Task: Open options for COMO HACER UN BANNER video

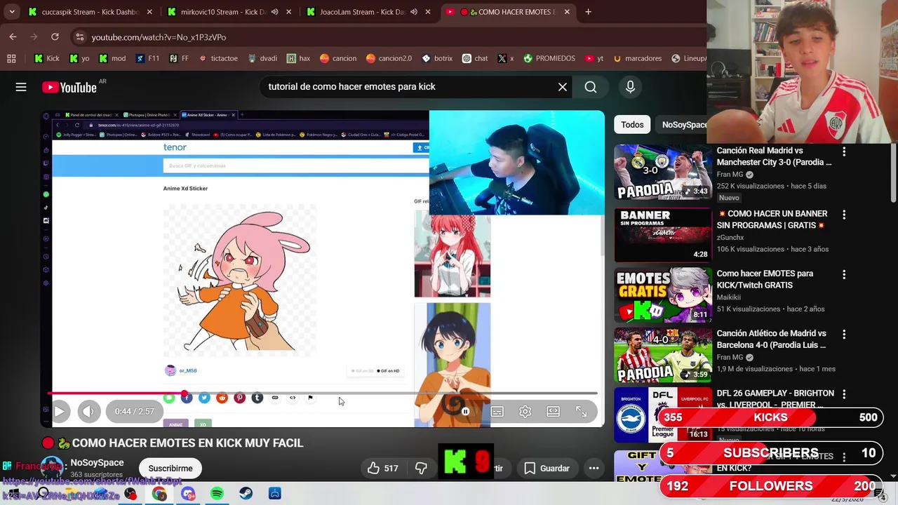Action: pos(844,215)
